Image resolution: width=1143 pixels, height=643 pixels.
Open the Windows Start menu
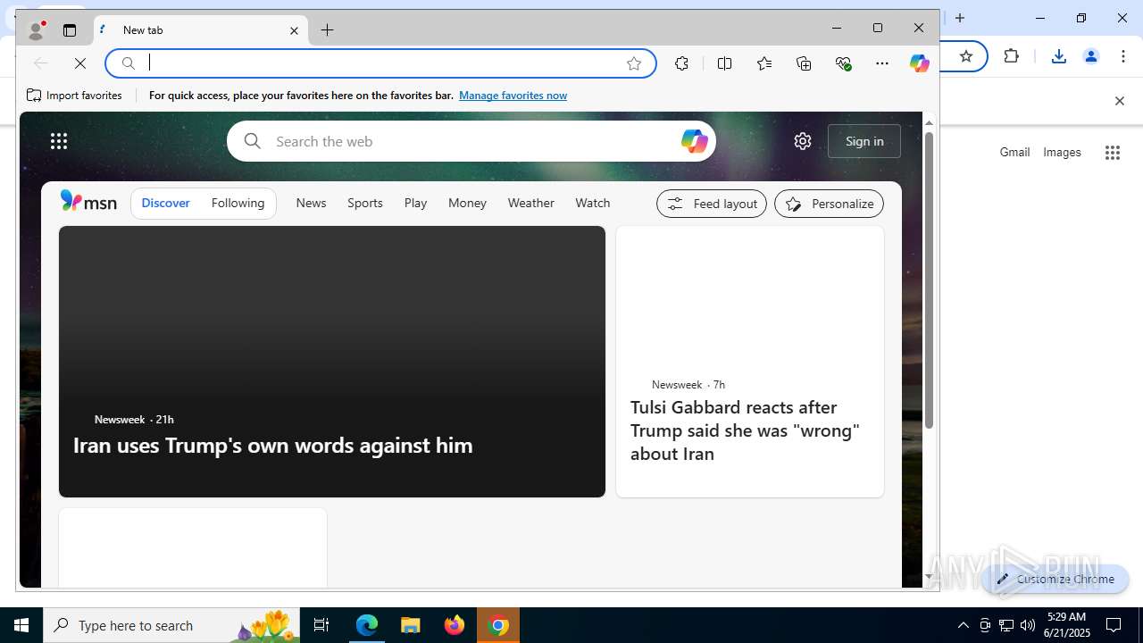(x=21, y=625)
